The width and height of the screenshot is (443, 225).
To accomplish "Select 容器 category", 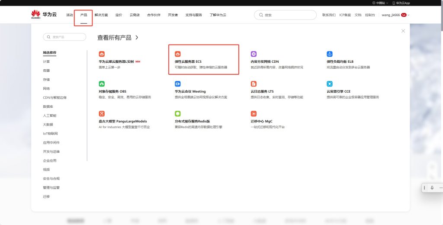I will coord(46,71).
